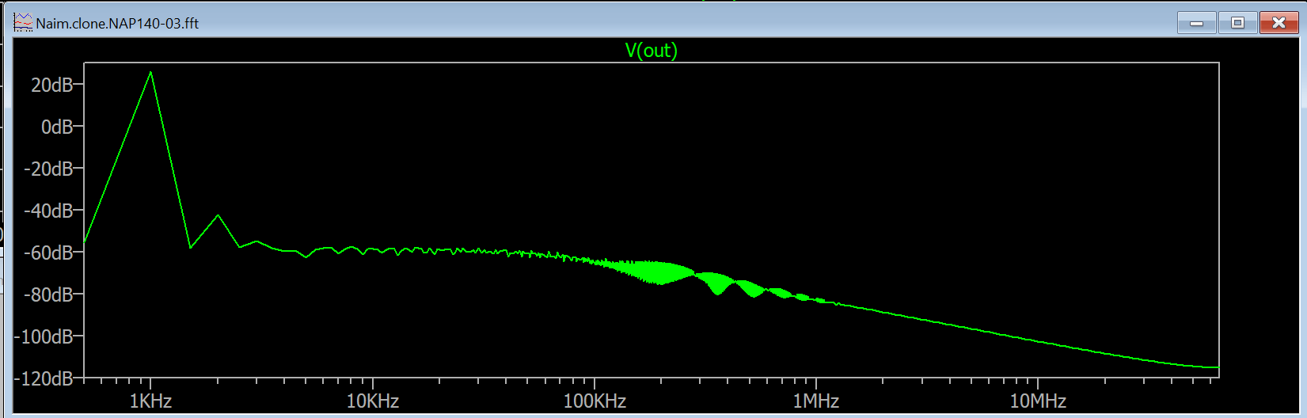Click the 10KHz horizontal axis label
The image size is (1307, 418).
[372, 401]
